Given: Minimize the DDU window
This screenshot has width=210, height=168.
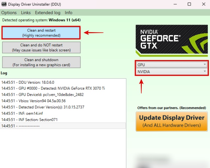Looking at the screenshot, I should pyautogui.click(x=175, y=4).
